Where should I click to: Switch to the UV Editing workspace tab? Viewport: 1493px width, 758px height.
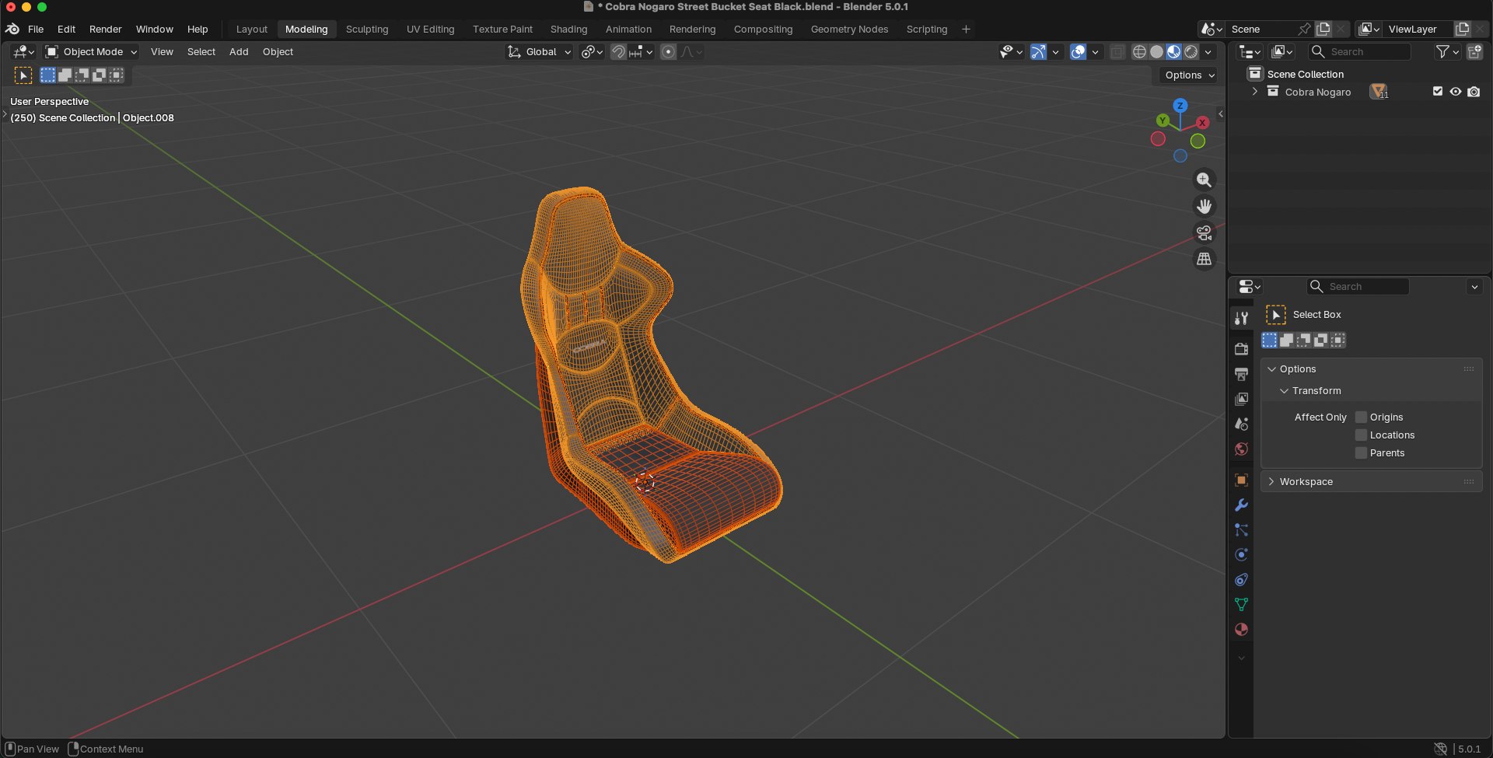pyautogui.click(x=430, y=29)
